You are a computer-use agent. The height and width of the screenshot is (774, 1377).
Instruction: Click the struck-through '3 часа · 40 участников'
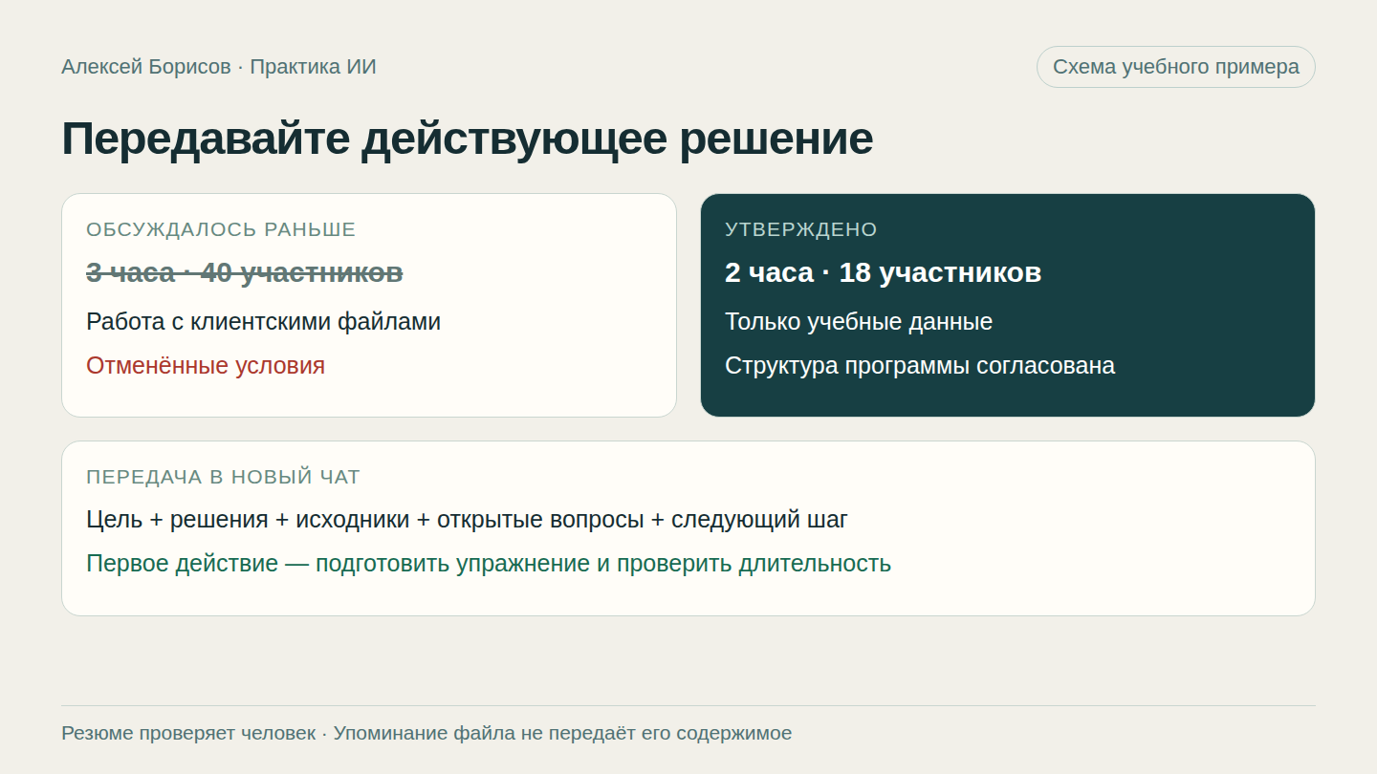pyautogui.click(x=245, y=273)
